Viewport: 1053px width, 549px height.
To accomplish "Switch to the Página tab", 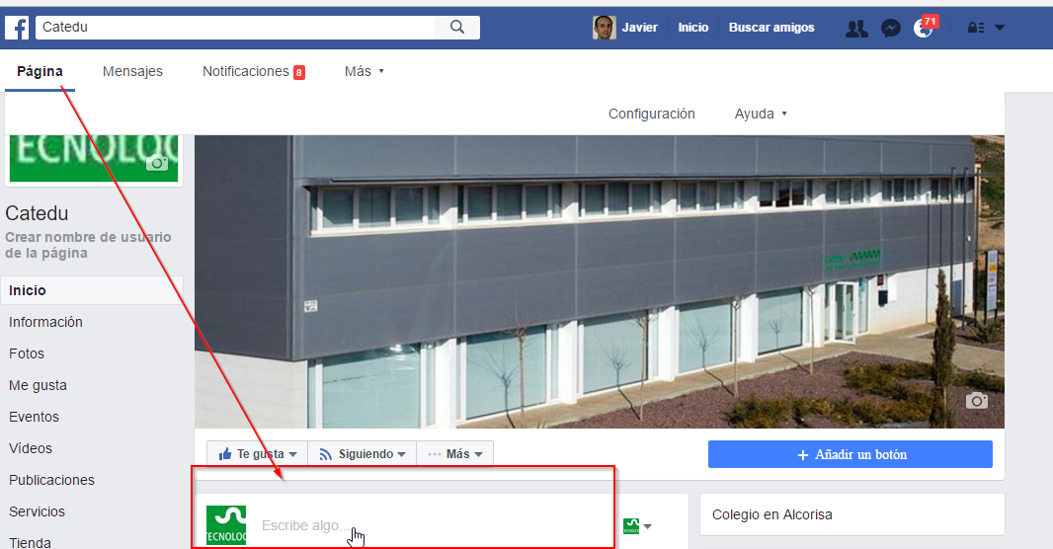I will (40, 71).
